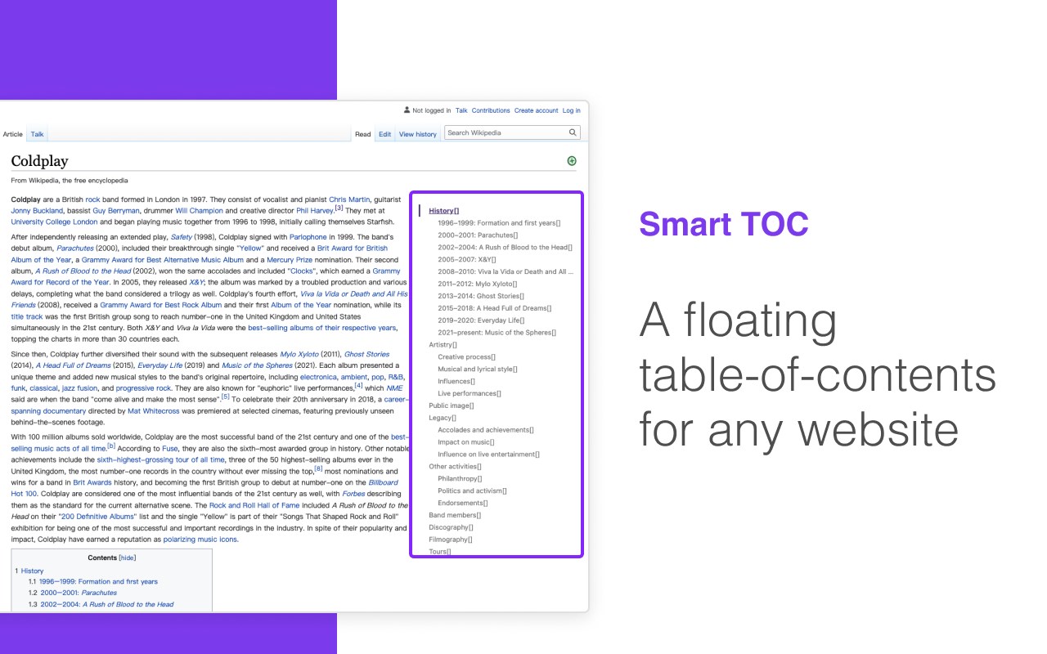
Task: Jump to History in floating TOC
Action: point(443,211)
